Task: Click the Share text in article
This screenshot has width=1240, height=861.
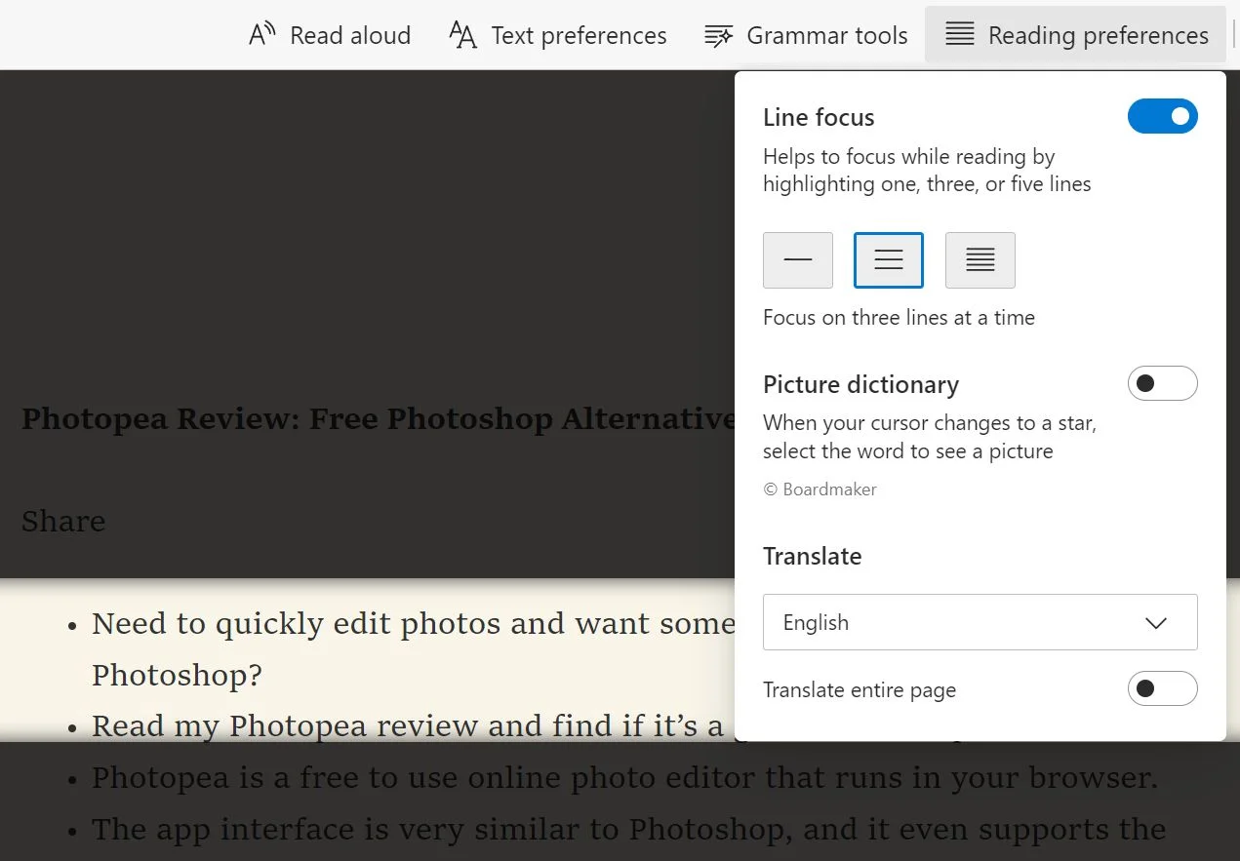Action: pos(63,522)
